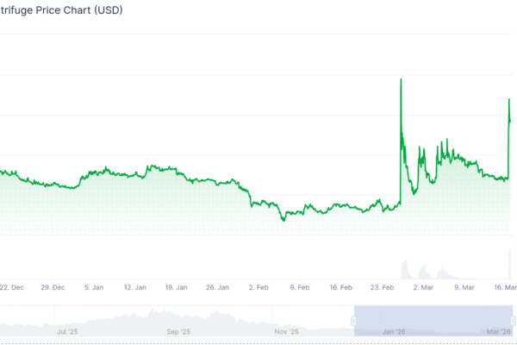This screenshot has width=517, height=345.
Task: Click the 2. Feb date label on the axis
Action: click(x=258, y=286)
